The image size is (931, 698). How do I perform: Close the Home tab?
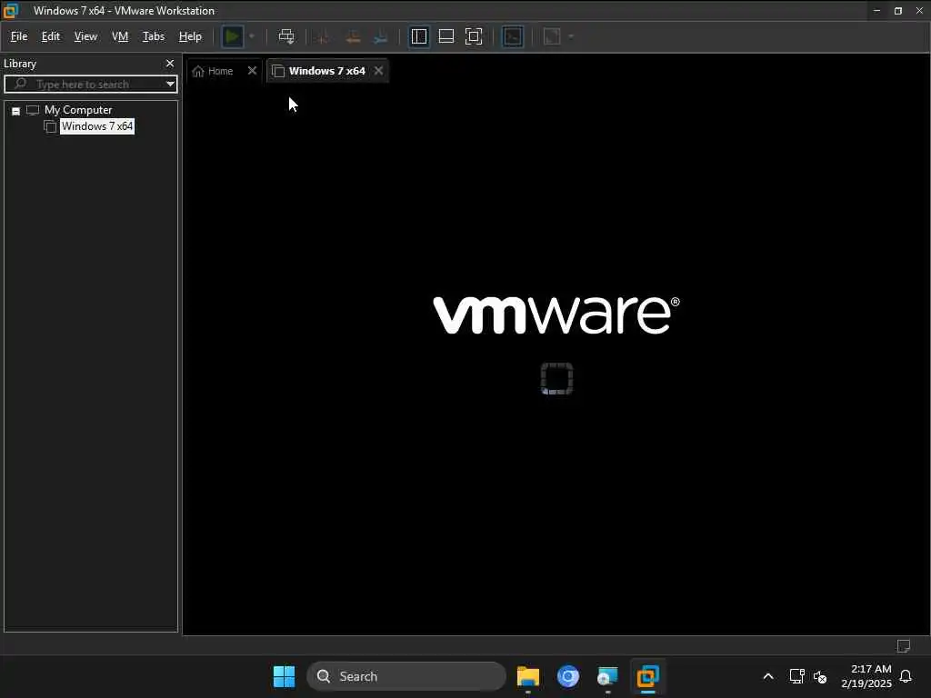(252, 71)
